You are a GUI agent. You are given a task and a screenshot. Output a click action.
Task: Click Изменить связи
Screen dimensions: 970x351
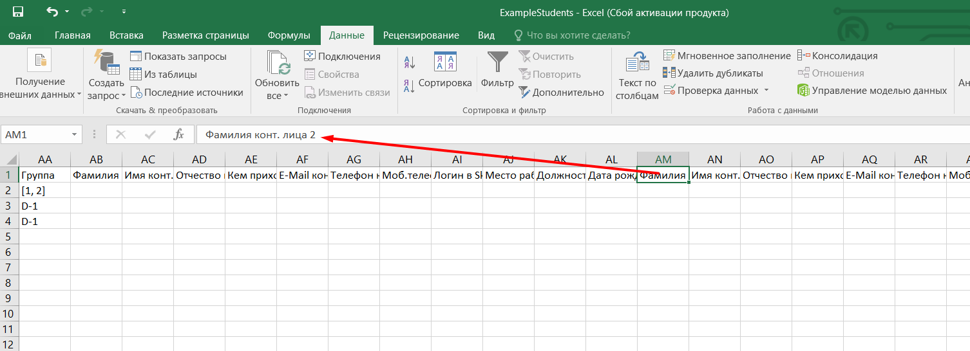pos(347,93)
